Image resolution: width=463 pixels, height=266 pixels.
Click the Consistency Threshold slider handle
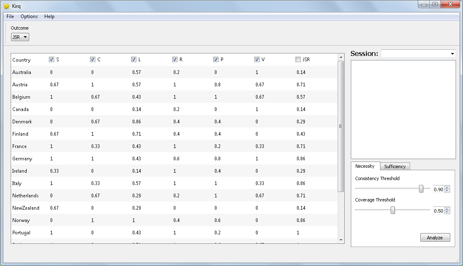pyautogui.click(x=421, y=189)
